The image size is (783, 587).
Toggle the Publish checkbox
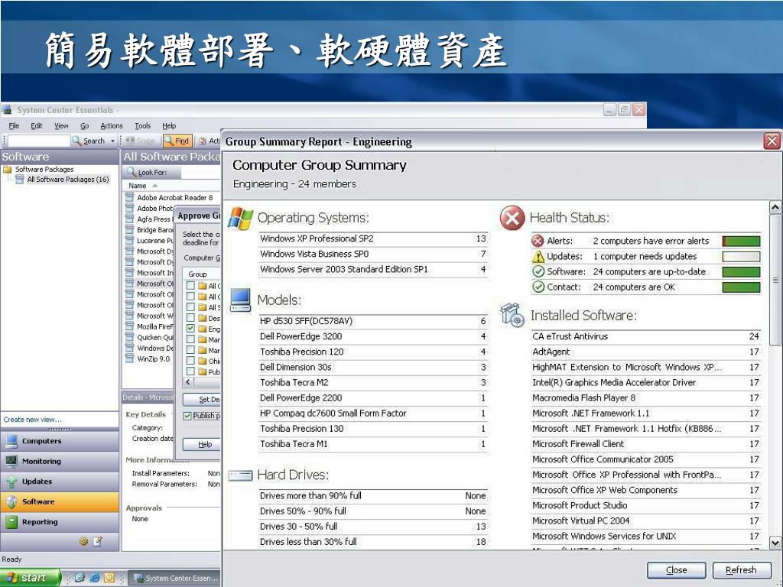[187, 415]
